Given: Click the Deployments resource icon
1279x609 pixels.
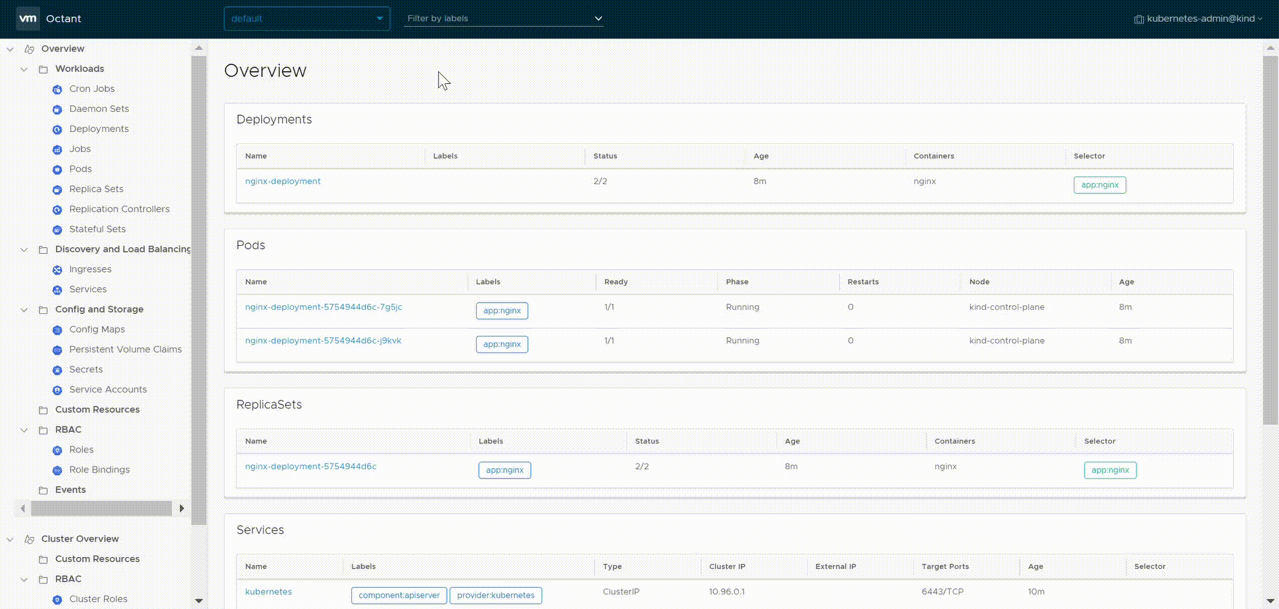Looking at the screenshot, I should (x=57, y=129).
